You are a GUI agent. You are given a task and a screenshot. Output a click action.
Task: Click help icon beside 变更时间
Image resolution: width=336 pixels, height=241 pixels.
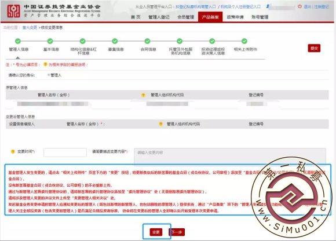[x=13, y=151]
